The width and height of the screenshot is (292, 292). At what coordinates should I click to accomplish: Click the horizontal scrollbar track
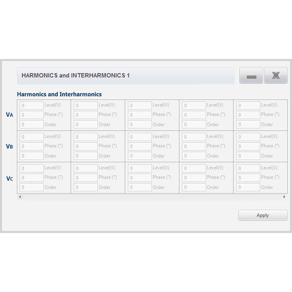tap(152, 197)
